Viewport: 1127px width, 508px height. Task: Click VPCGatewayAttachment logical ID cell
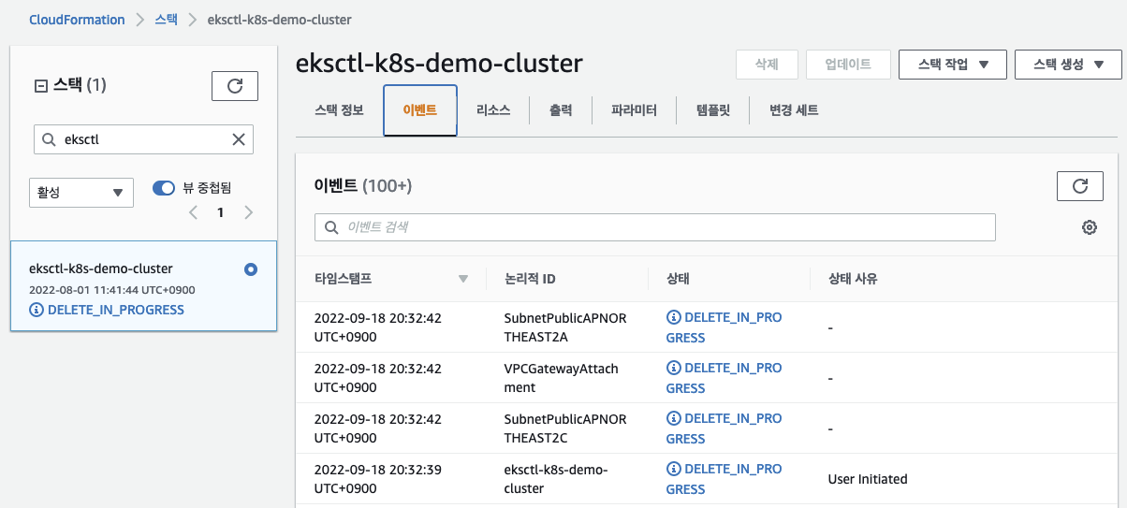562,378
